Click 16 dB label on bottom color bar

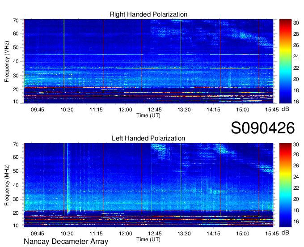click(296, 221)
